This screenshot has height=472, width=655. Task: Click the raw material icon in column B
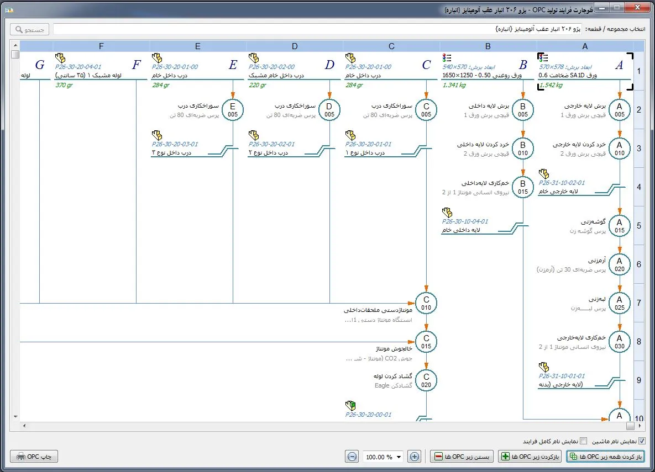click(x=447, y=58)
